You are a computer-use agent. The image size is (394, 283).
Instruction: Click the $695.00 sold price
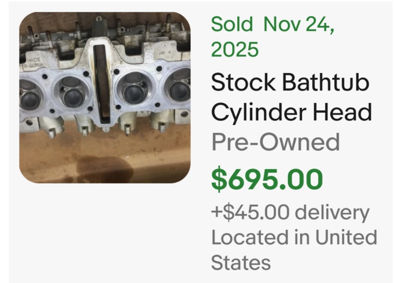[267, 179]
